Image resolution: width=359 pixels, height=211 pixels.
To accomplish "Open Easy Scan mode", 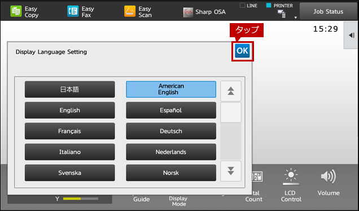I will point(138,12).
